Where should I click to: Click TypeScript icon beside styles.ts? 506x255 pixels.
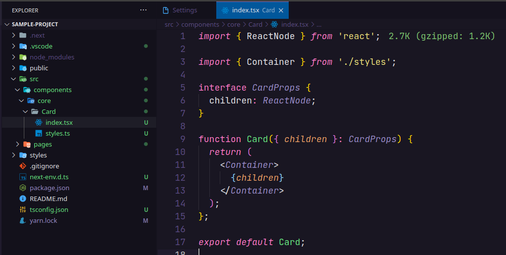pos(39,133)
